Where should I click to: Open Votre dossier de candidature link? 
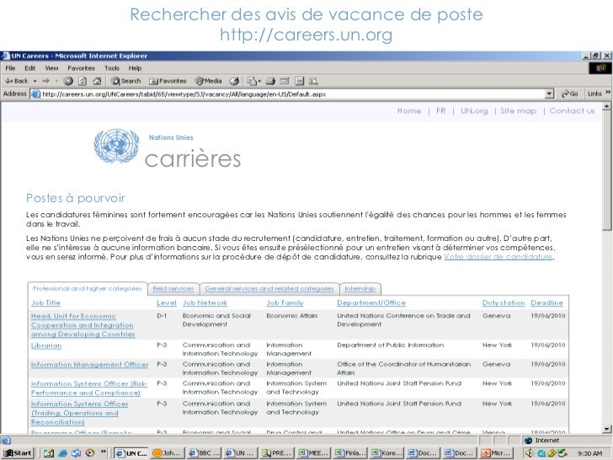pos(498,257)
